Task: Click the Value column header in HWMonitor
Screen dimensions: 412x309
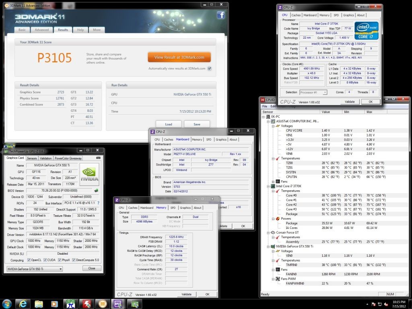Action: [x=332, y=112]
